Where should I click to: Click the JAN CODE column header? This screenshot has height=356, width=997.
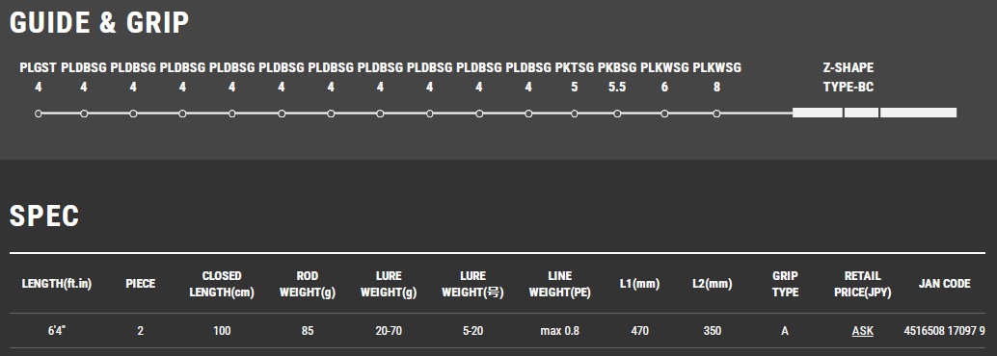[x=944, y=284]
